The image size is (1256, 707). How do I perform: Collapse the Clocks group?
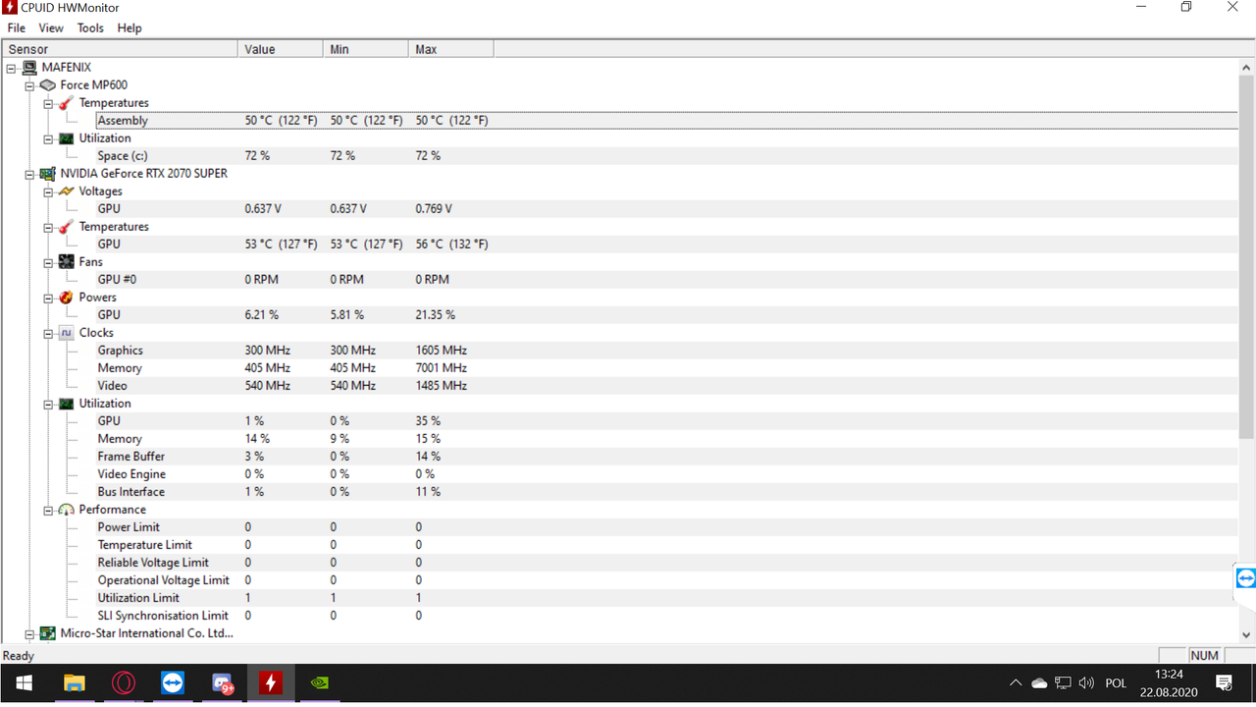[47, 333]
